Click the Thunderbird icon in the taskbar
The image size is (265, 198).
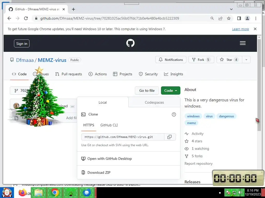[87, 192]
